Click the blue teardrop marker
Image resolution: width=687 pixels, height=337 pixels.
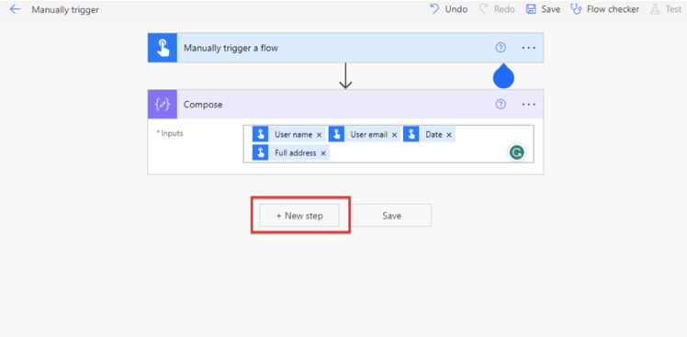503,76
